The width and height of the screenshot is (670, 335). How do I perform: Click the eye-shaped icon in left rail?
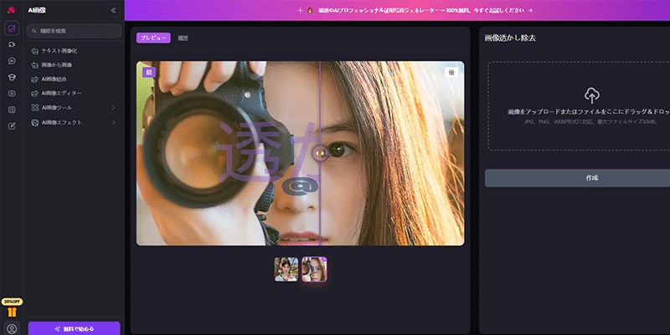click(x=12, y=93)
